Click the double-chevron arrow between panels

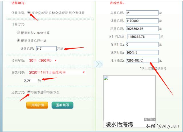coord(99,64)
